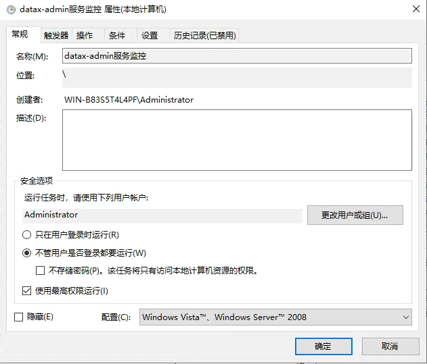The height and width of the screenshot is (364, 427).
Task: Click the task scheduler clock icon in title bar
Action: 11,9
